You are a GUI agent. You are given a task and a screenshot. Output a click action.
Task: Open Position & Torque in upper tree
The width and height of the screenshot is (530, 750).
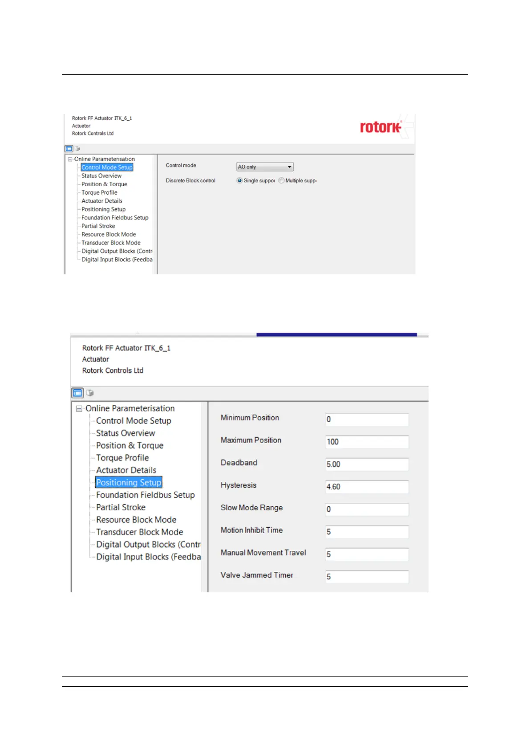104,184
